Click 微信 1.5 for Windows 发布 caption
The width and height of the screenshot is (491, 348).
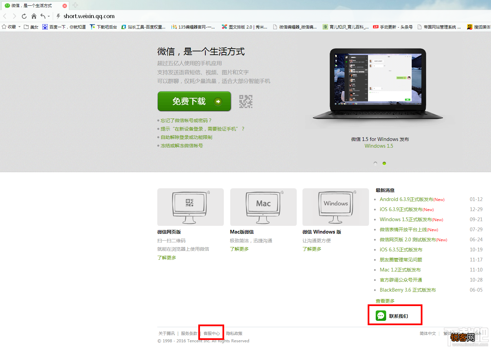pos(380,139)
